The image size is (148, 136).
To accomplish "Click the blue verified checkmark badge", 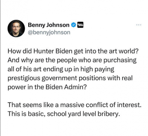I will click(73, 25).
